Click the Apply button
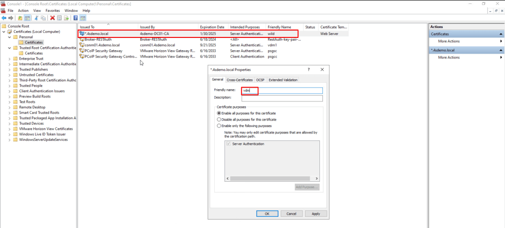 (x=316, y=214)
